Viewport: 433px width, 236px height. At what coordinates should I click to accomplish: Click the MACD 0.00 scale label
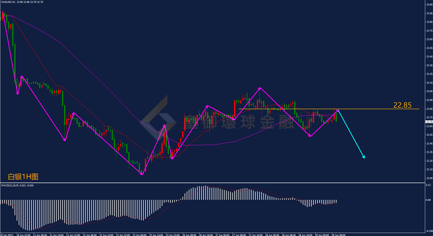(428, 200)
